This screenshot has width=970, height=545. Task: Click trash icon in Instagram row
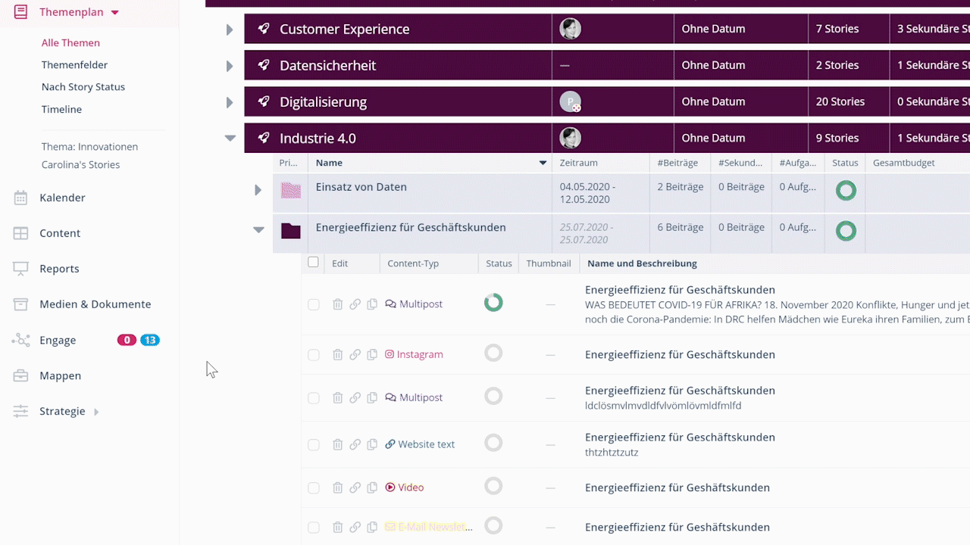click(x=338, y=354)
